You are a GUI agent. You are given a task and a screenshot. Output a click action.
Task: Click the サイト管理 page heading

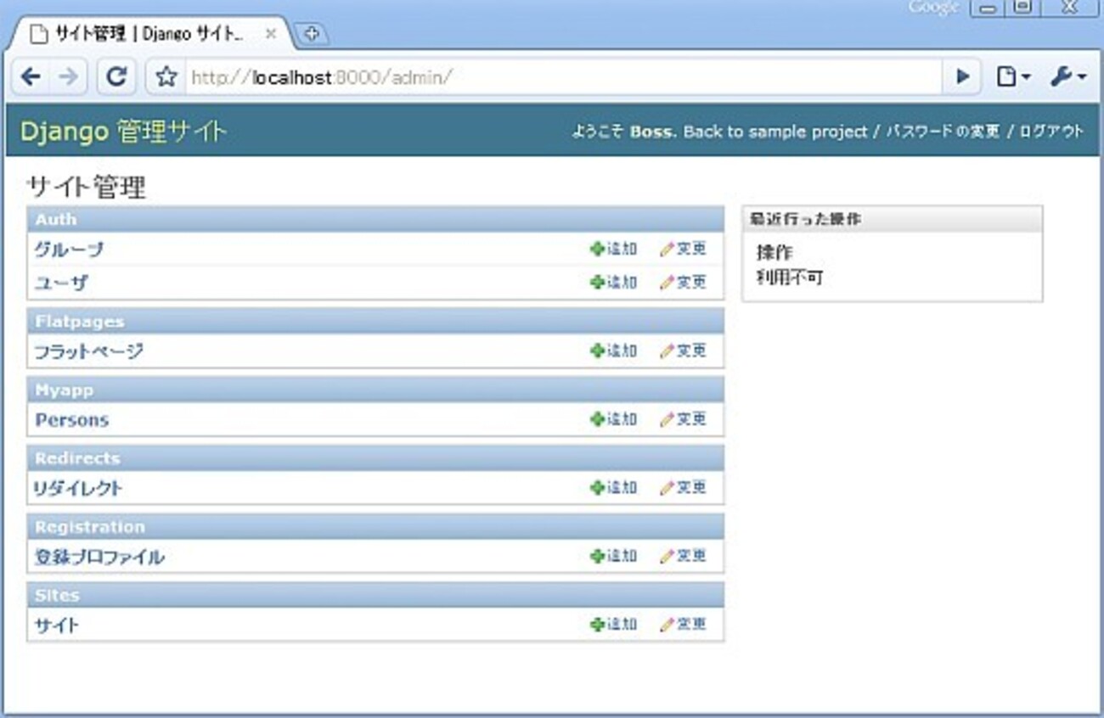(87, 187)
